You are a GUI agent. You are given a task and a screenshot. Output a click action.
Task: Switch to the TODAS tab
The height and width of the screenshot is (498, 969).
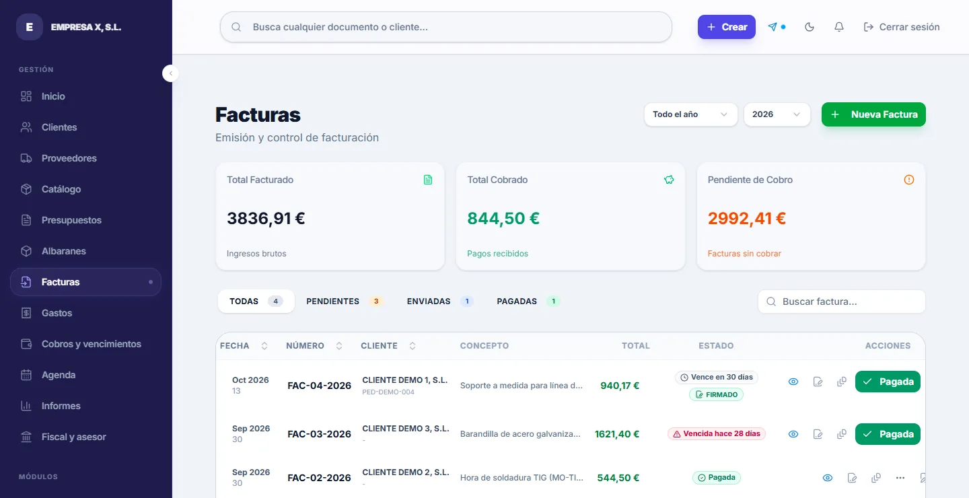click(x=256, y=301)
